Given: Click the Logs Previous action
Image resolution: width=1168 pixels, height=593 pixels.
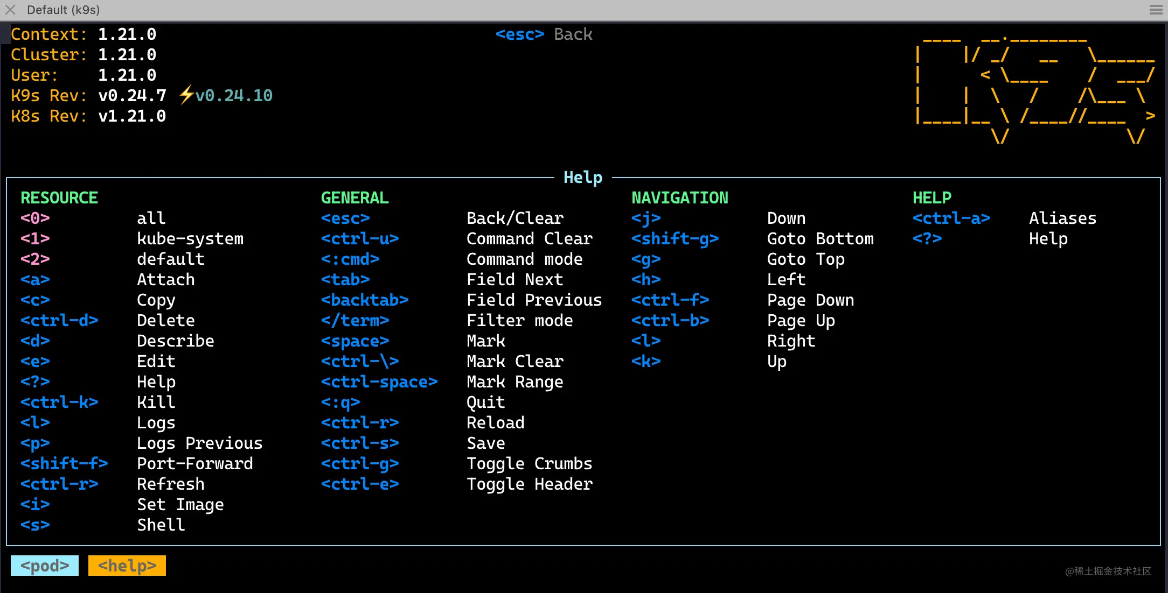Looking at the screenshot, I should (200, 443).
